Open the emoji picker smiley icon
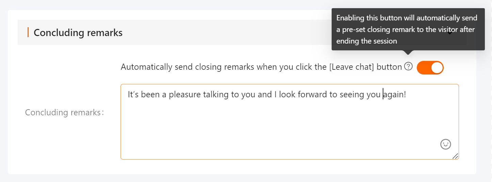 tap(446, 144)
